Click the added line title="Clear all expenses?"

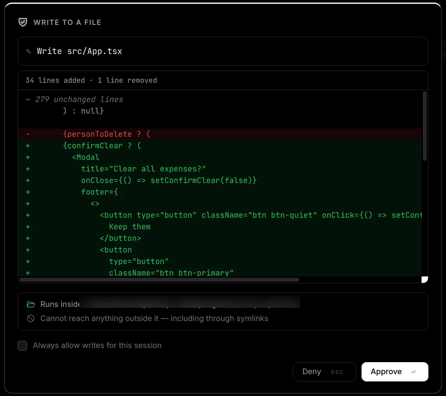click(220, 169)
